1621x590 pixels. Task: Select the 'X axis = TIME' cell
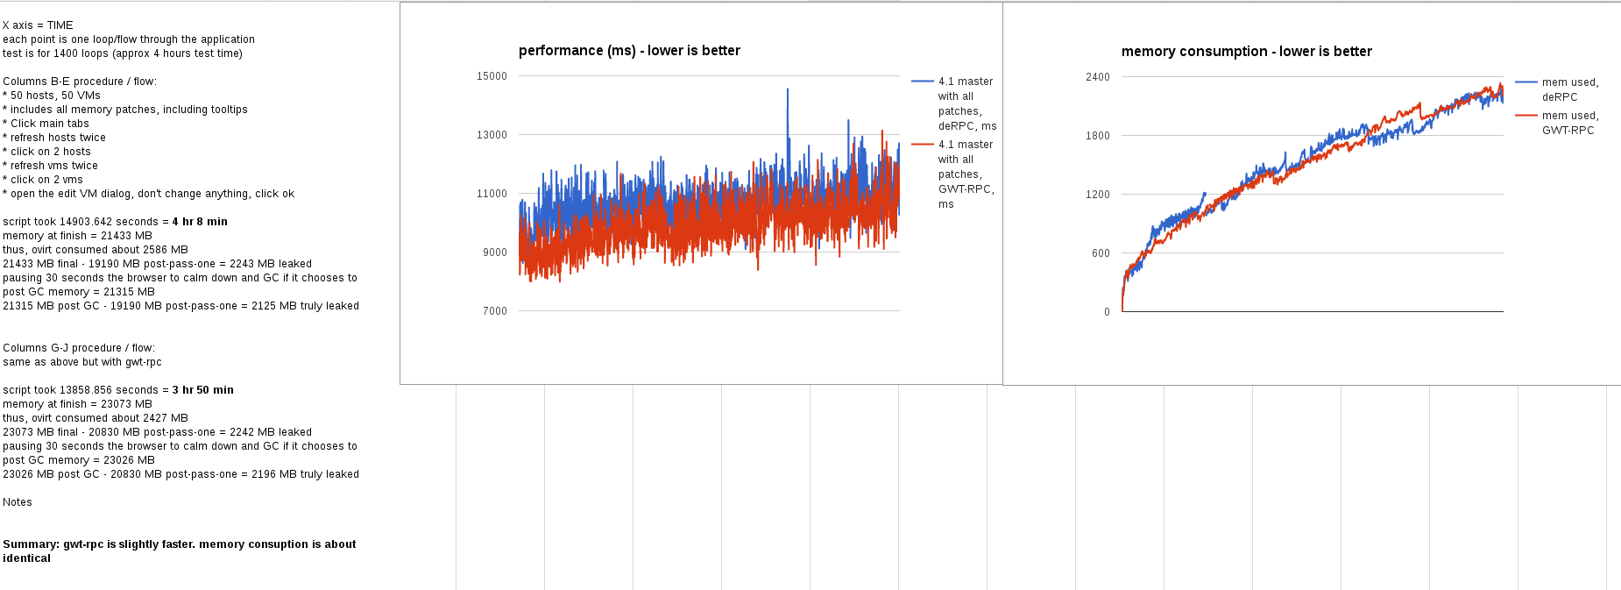39,25
